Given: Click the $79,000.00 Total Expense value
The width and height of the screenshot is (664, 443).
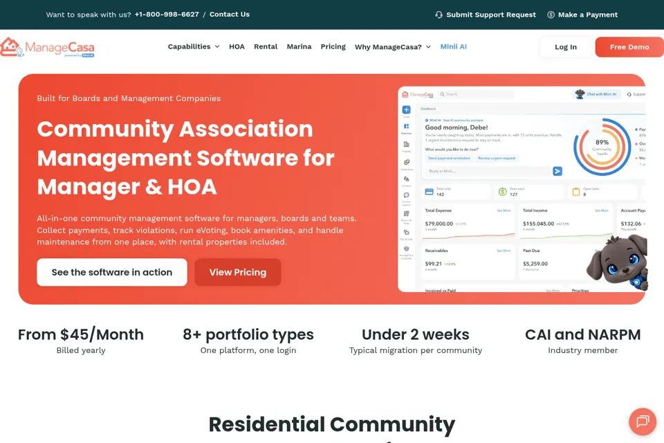Looking at the screenshot, I should click(x=439, y=224).
